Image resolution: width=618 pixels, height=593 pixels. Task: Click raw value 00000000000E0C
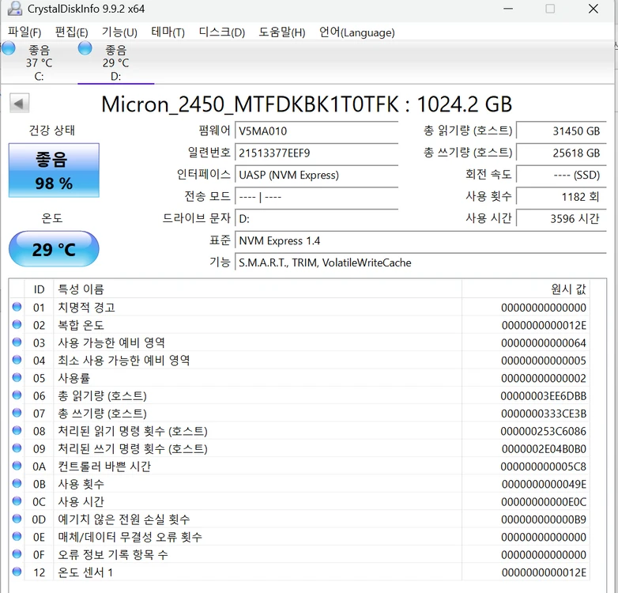pos(544,502)
